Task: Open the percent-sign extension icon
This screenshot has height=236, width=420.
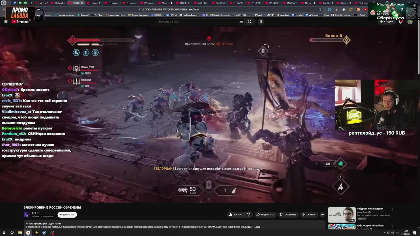Action: (351, 10)
